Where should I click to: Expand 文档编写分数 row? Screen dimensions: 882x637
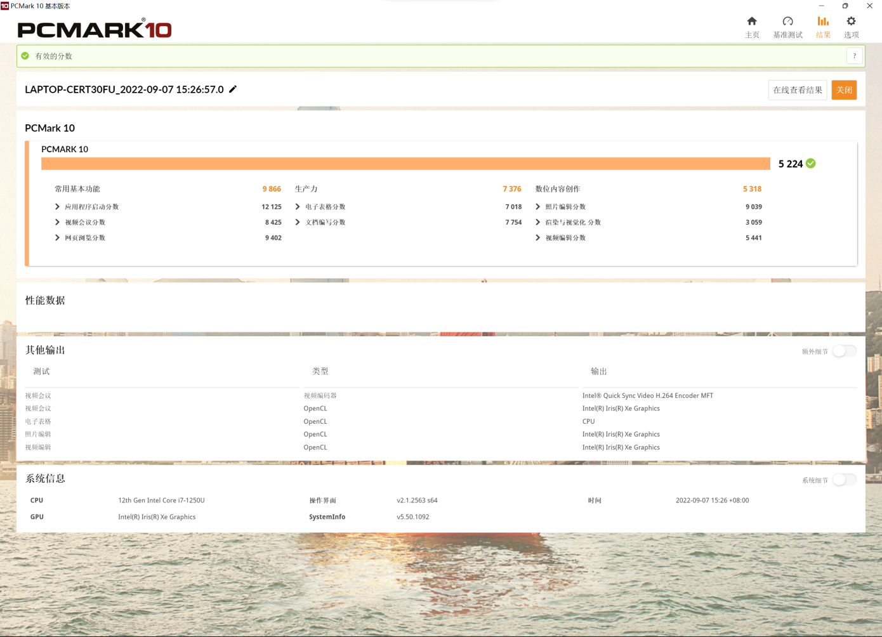coord(298,222)
